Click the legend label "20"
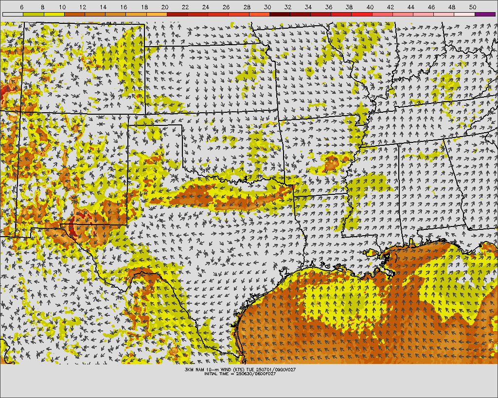This screenshot has height=398, width=498. point(164,7)
